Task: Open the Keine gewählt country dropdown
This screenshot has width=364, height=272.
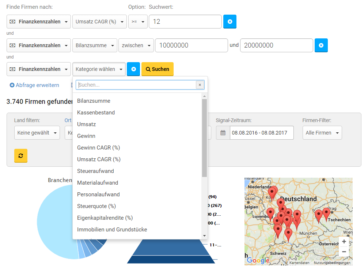Action: coord(37,133)
